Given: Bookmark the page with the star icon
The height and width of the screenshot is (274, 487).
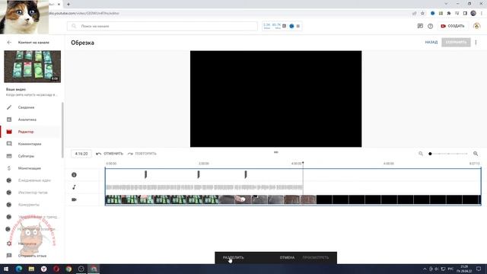Looking at the screenshot, I should point(422,14).
